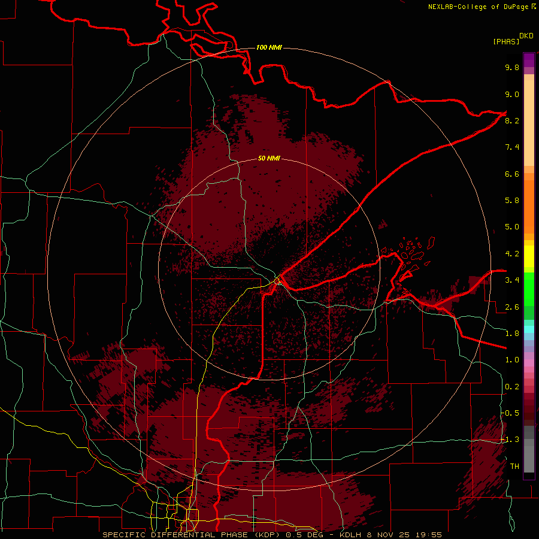This screenshot has width=539, height=539.
Task: Select the 6.6 scale label
Action: click(512, 174)
